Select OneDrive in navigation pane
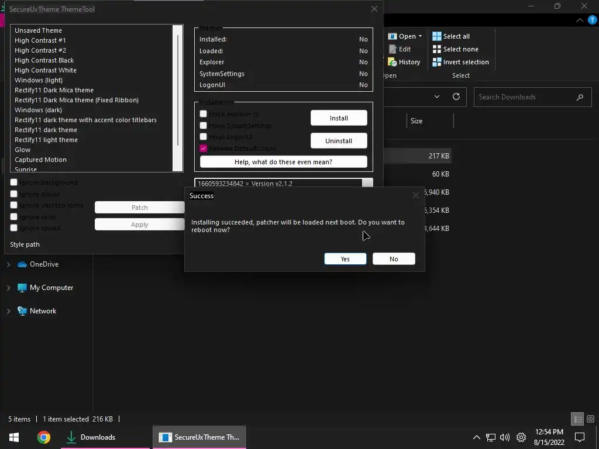 coord(38,264)
